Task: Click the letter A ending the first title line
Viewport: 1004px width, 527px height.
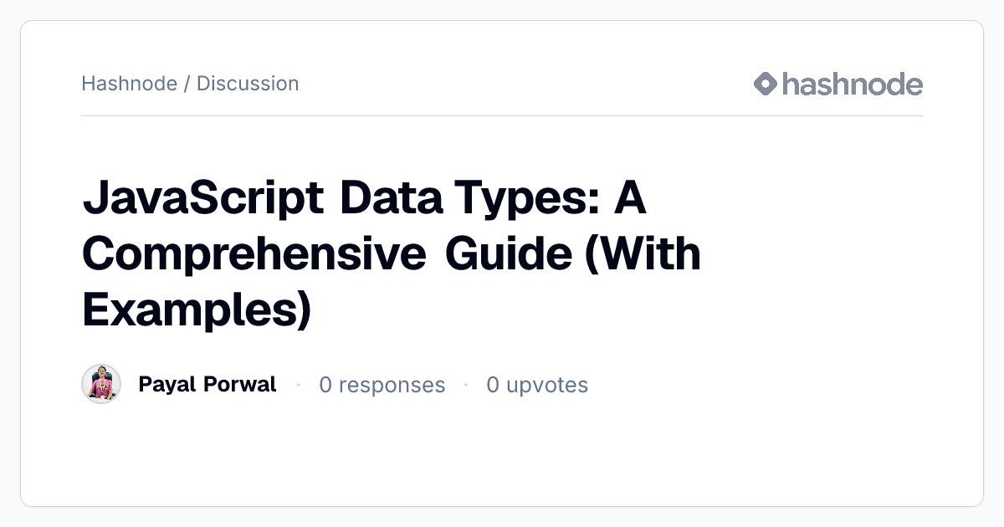Action: pos(632,201)
